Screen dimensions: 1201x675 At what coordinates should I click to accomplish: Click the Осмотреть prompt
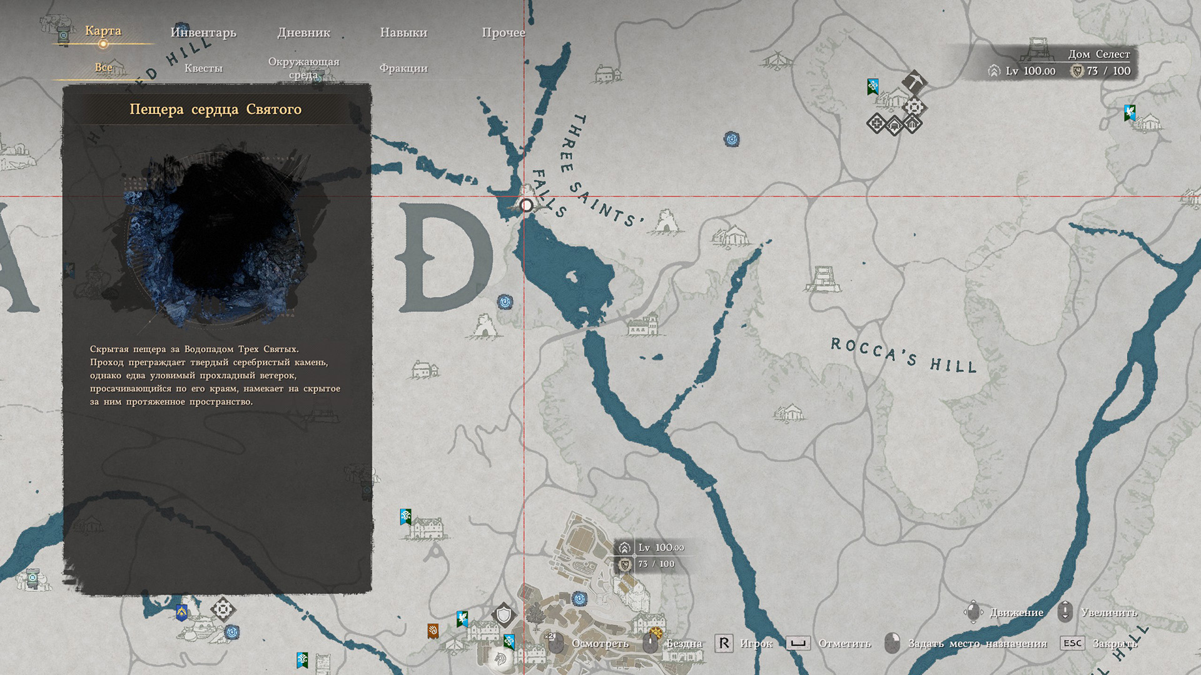pos(588,643)
